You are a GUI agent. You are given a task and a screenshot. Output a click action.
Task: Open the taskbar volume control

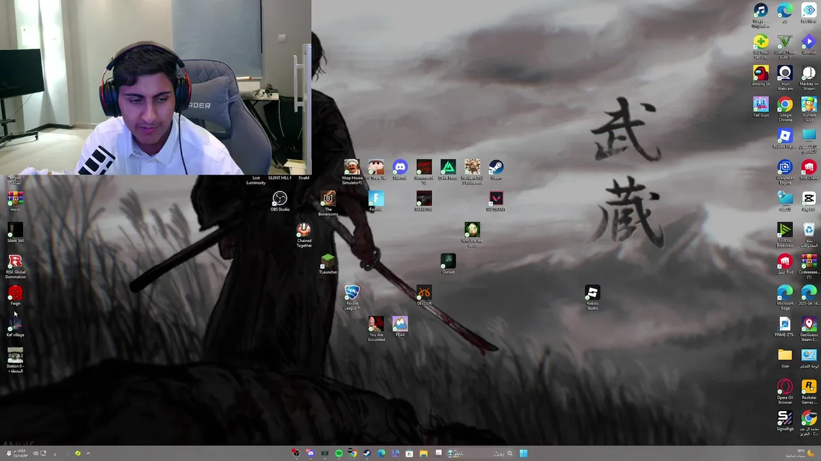tap(35, 453)
